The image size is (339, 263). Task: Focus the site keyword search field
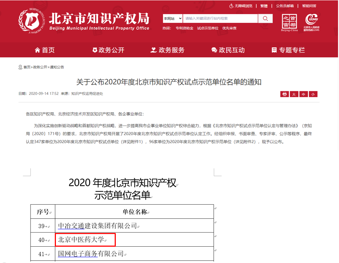(220, 18)
